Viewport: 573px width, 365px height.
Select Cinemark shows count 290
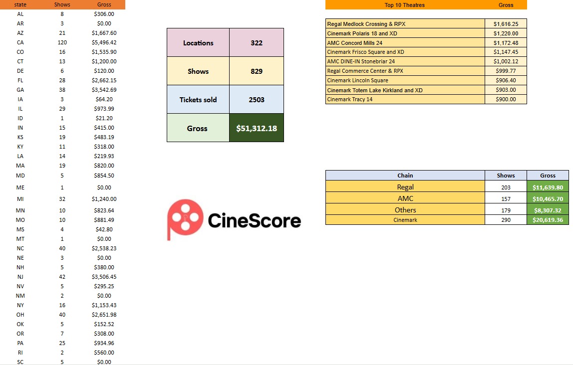pyautogui.click(x=506, y=220)
